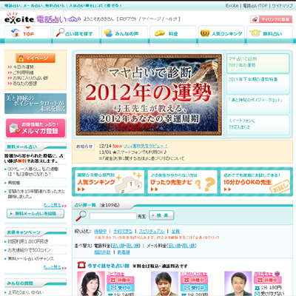The image size is (296, 296).
Task: Select the スマートフォンに対応しました slide tab
Action: [x=258, y=125]
